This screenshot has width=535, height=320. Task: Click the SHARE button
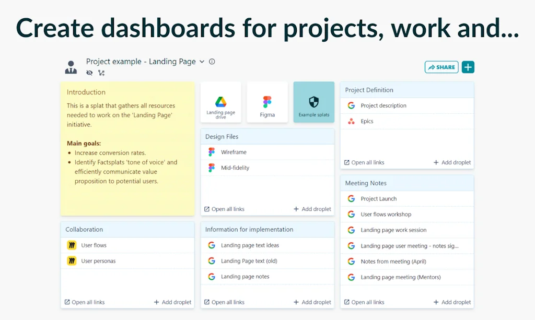(441, 67)
